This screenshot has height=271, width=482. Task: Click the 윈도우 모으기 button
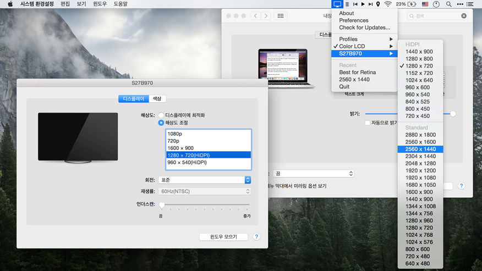point(223,236)
